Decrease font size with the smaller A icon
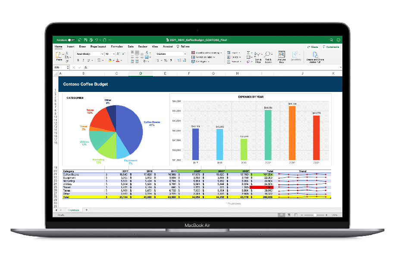 coord(123,54)
